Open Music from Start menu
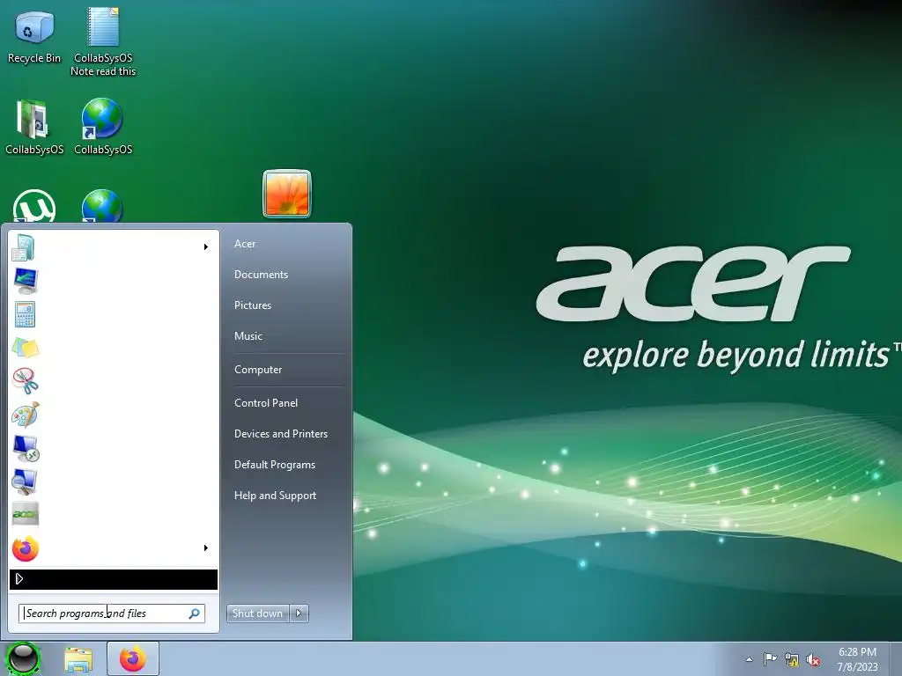Image resolution: width=902 pixels, height=676 pixels. pyautogui.click(x=248, y=336)
